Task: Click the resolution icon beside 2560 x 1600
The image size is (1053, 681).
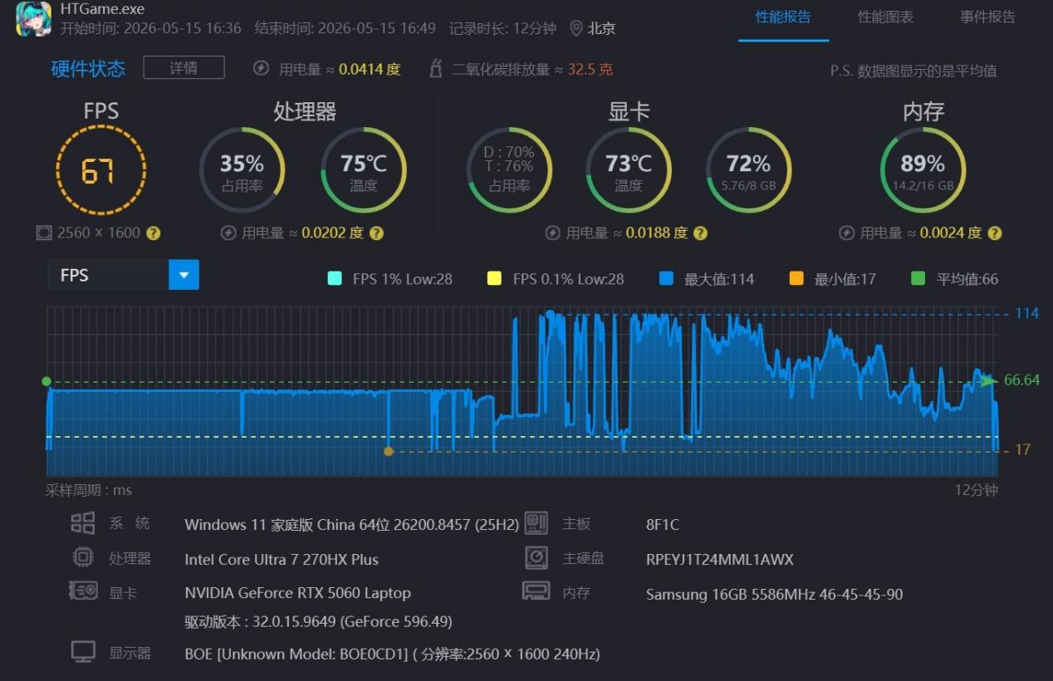Action: click(44, 233)
